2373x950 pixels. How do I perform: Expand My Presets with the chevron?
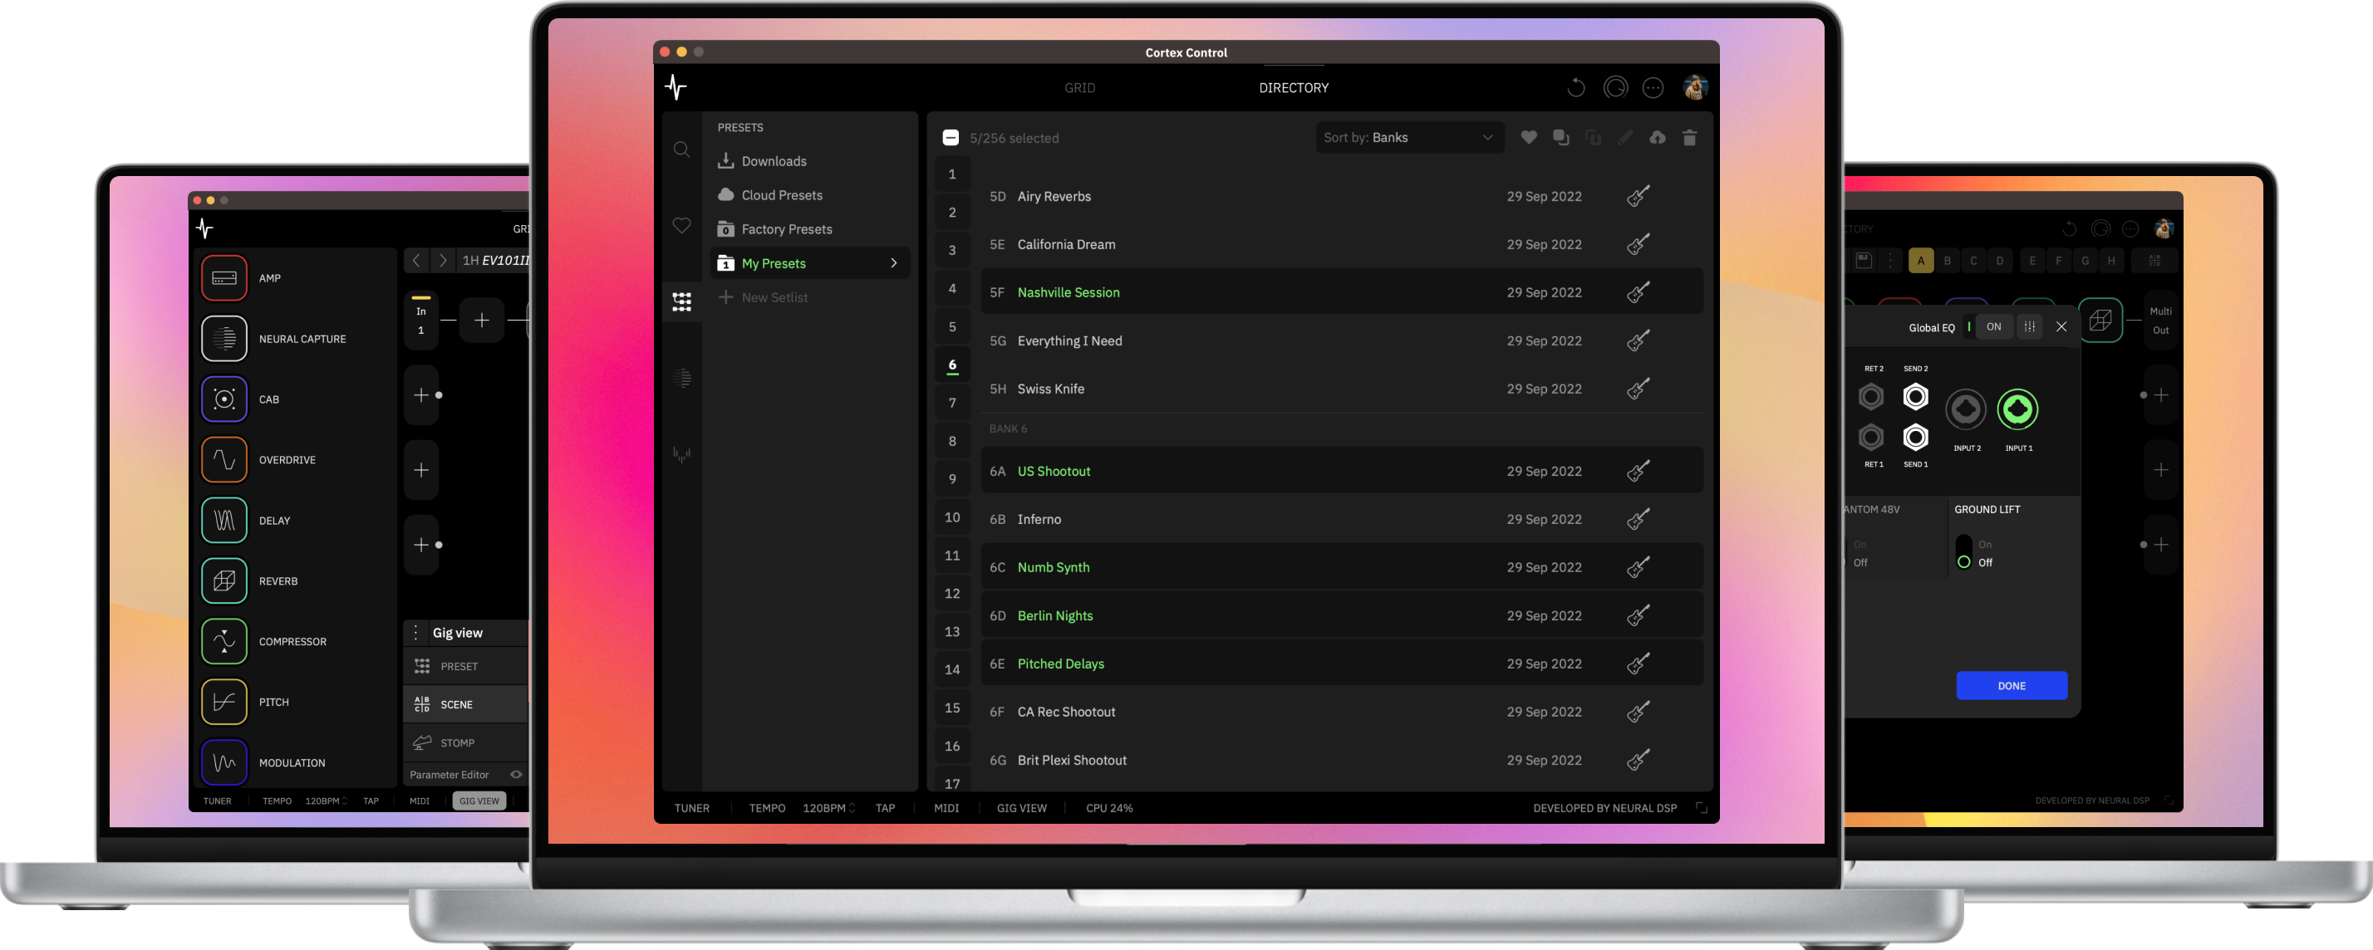click(892, 263)
